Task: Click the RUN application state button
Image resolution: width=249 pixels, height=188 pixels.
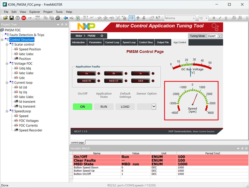Action: click(104, 107)
